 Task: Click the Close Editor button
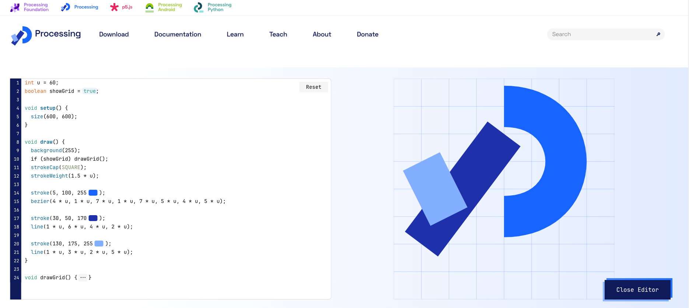click(637, 290)
